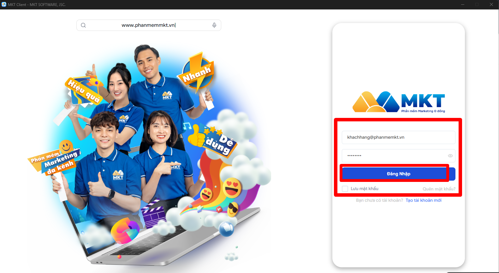Click the MKT logo on login card

[x=399, y=102]
